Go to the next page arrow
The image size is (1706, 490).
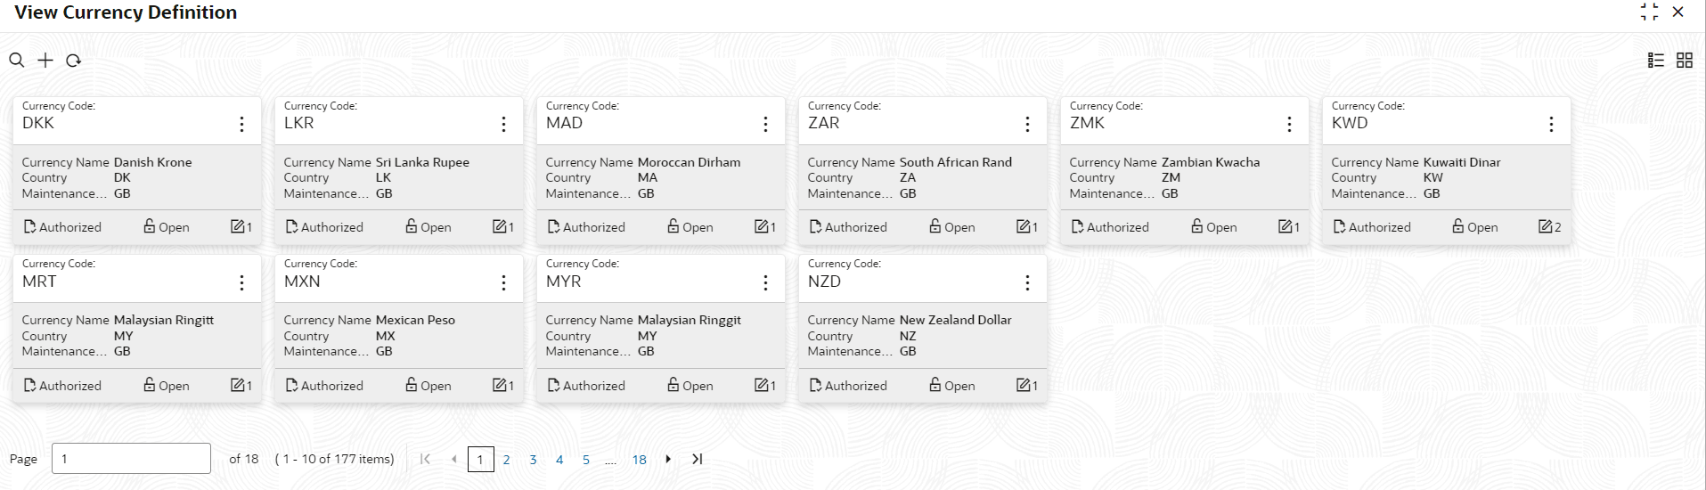[668, 460]
